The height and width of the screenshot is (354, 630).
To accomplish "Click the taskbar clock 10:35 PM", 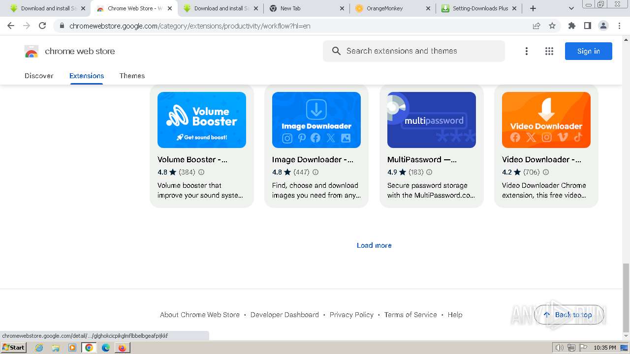I will [x=605, y=348].
